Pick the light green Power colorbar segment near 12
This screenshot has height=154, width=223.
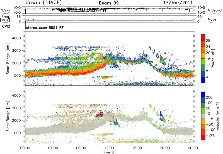point(203,61)
